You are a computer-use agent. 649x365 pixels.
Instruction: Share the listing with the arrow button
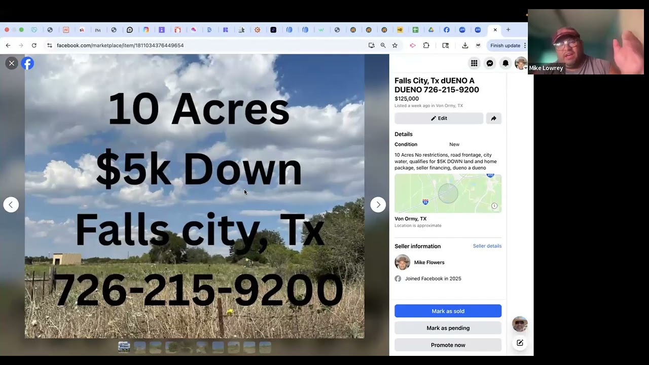(x=494, y=118)
